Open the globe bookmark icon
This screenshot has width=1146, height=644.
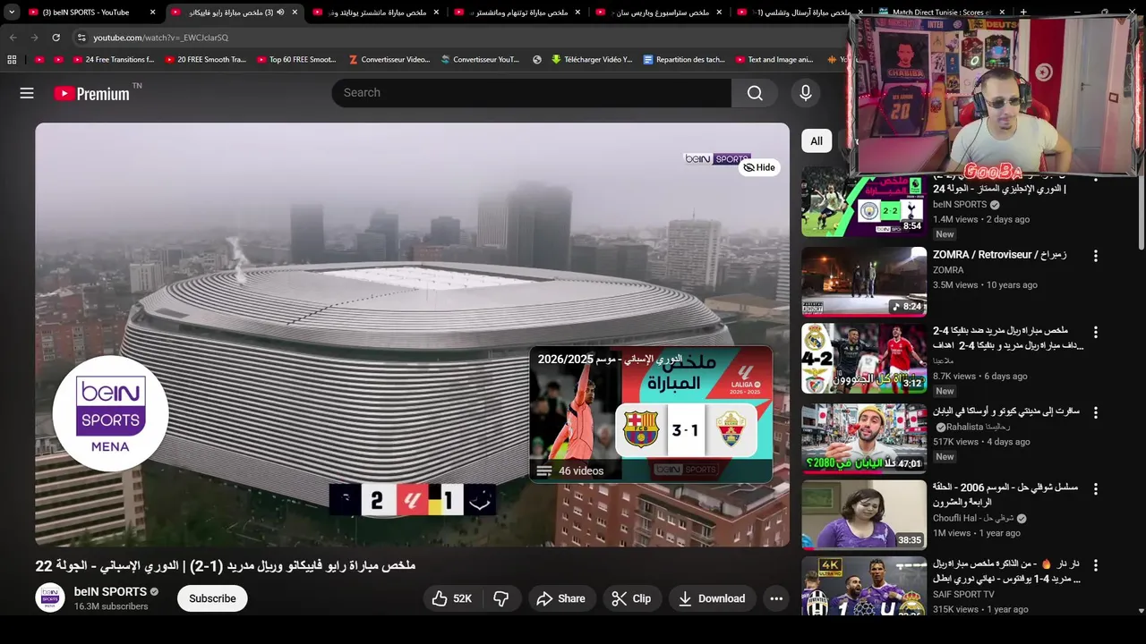coord(537,60)
